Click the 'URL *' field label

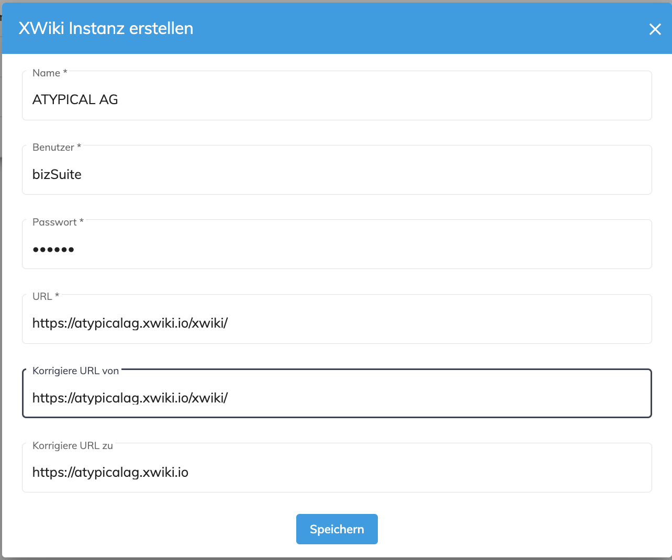tap(46, 297)
